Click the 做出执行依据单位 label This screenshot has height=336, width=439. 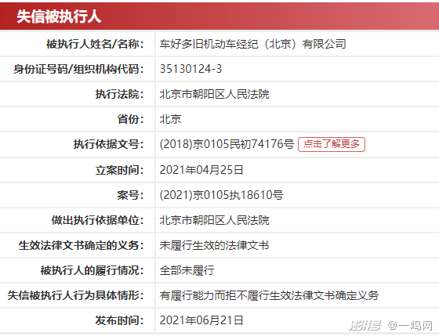coord(97,220)
